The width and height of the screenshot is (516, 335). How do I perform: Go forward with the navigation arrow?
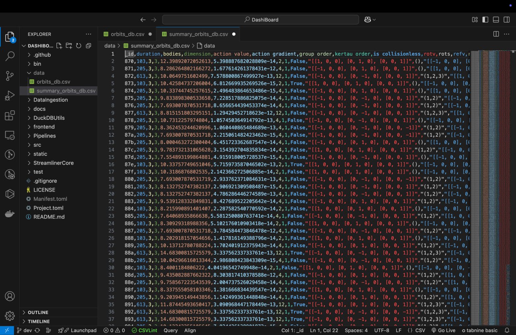pyautogui.click(x=154, y=19)
